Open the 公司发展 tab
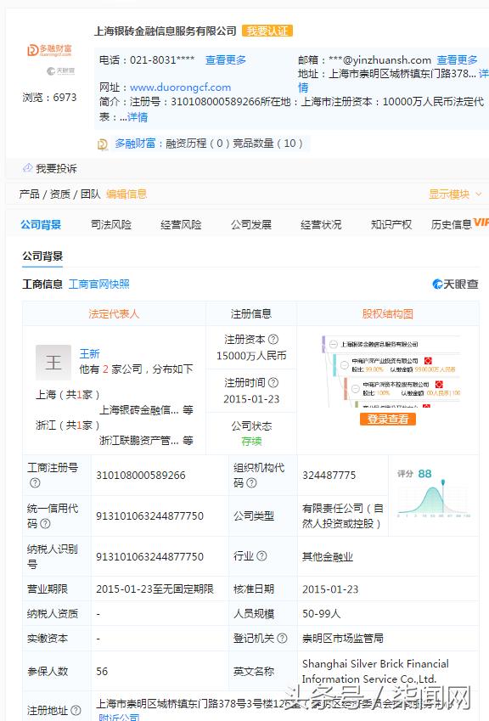 pyautogui.click(x=251, y=224)
